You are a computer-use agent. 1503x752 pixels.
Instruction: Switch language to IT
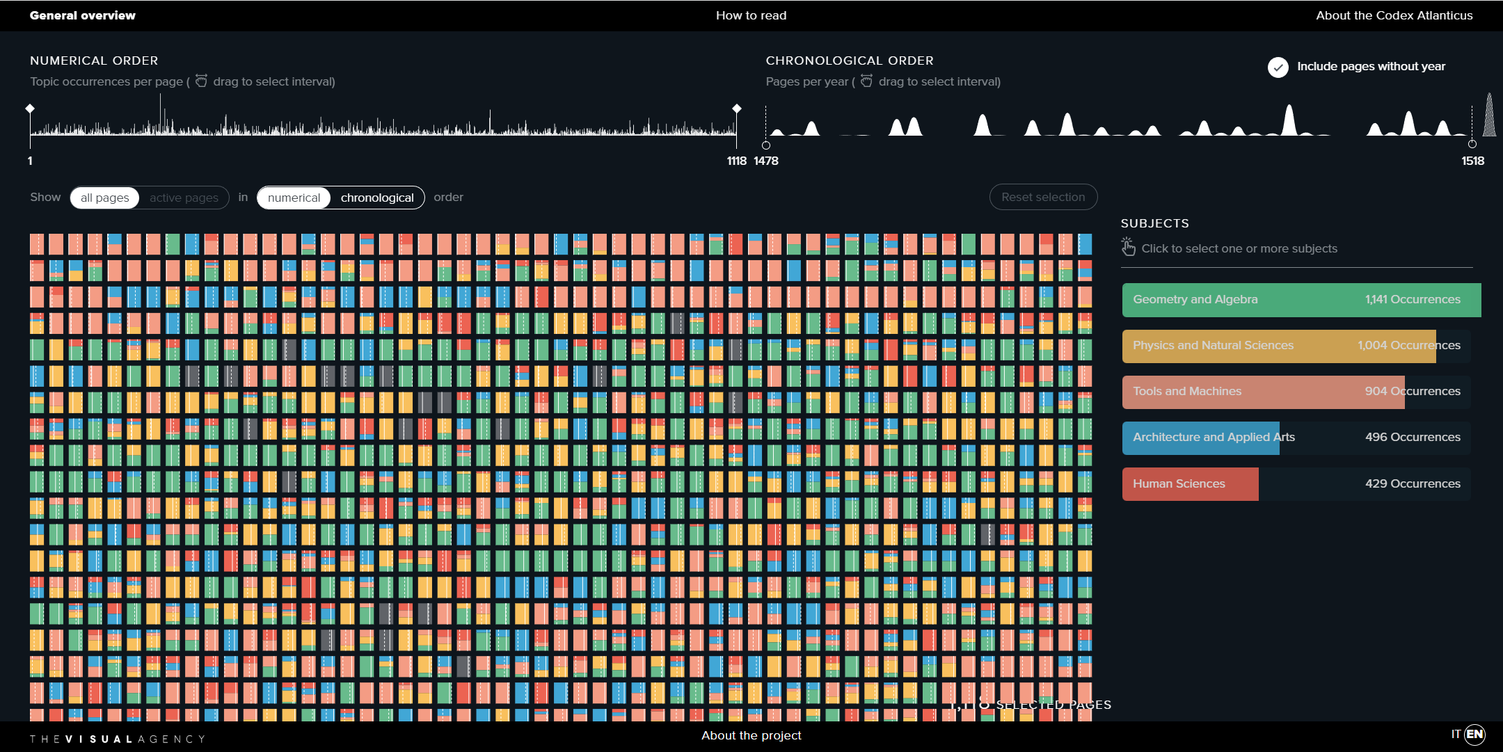click(1456, 734)
